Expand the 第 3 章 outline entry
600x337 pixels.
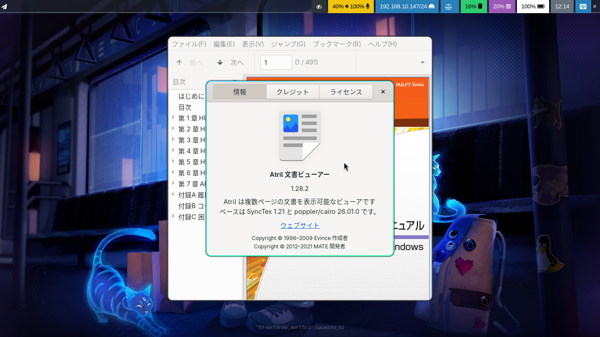click(x=173, y=140)
